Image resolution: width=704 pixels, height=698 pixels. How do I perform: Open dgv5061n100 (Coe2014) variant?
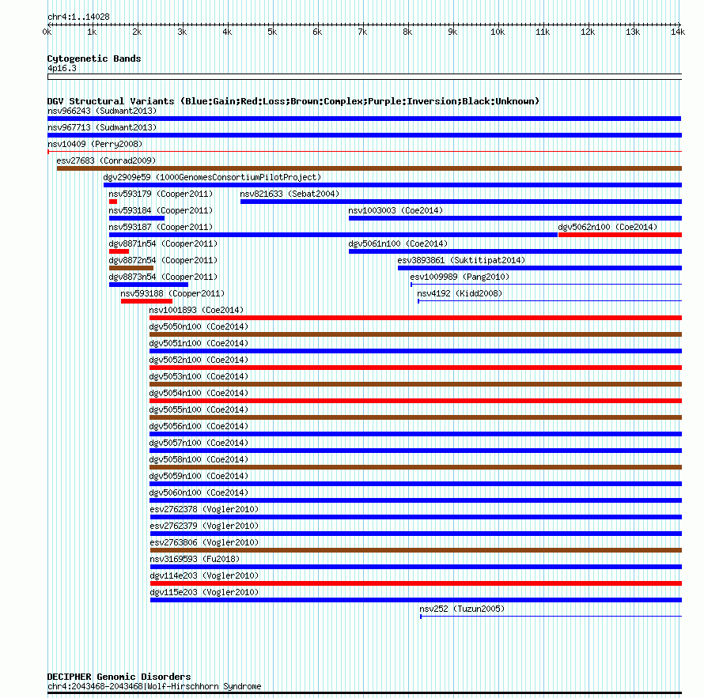(x=398, y=243)
